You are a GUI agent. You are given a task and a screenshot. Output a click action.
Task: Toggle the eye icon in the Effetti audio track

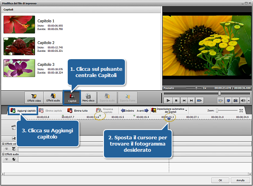[6, 159]
